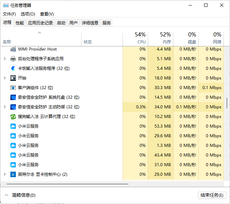Screen dimensions: 230x204
Task: Expand 英特尔® 显卡控制中心 (2) group
Action: click(x=5, y=174)
